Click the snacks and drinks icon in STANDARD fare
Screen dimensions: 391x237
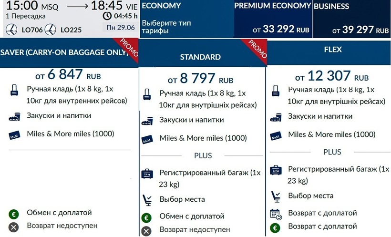click(x=147, y=121)
